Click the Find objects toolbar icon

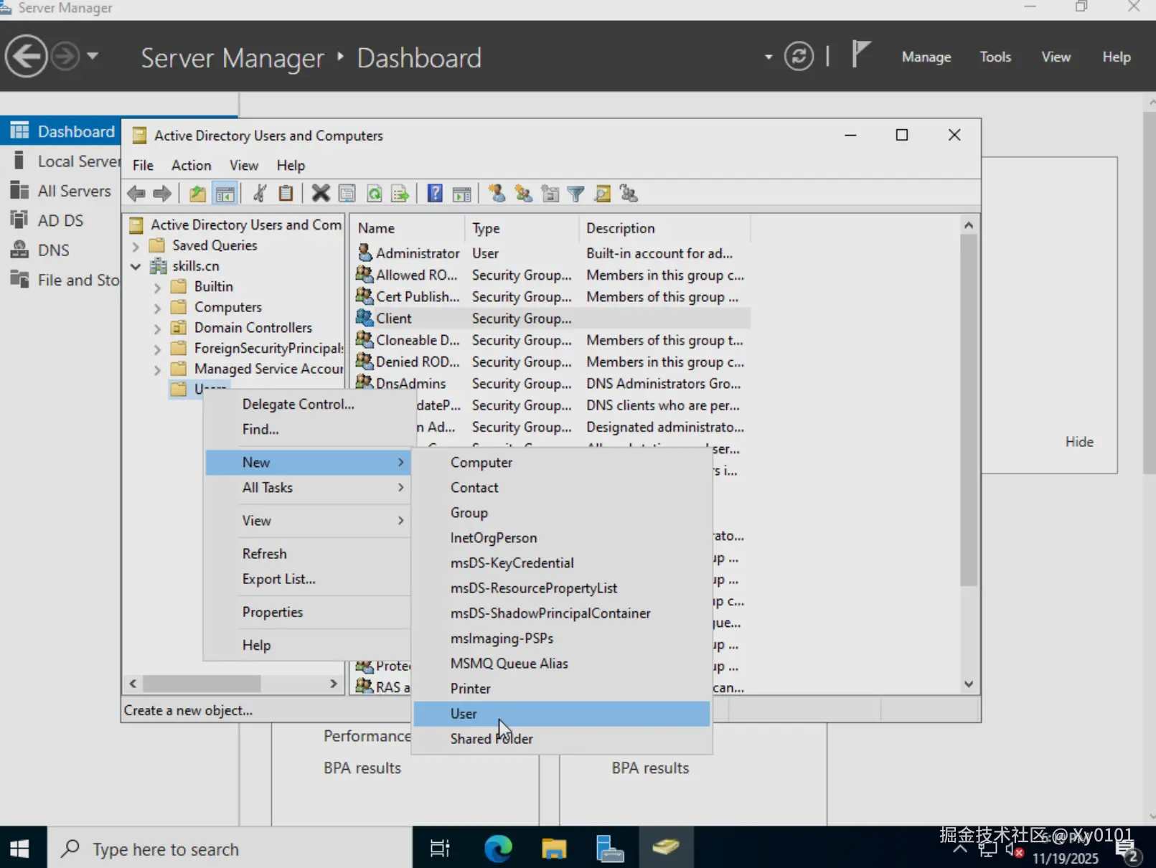[603, 194]
